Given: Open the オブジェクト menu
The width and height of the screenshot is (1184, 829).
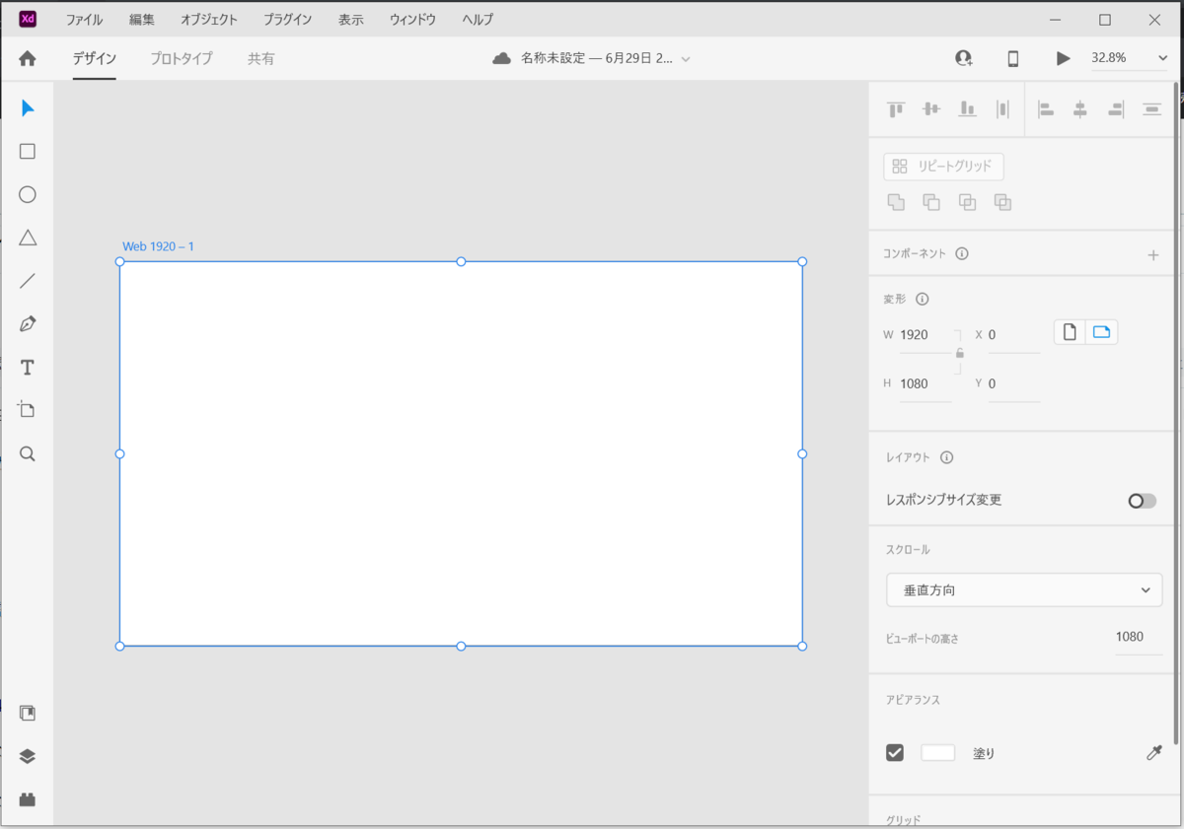Looking at the screenshot, I should [209, 19].
